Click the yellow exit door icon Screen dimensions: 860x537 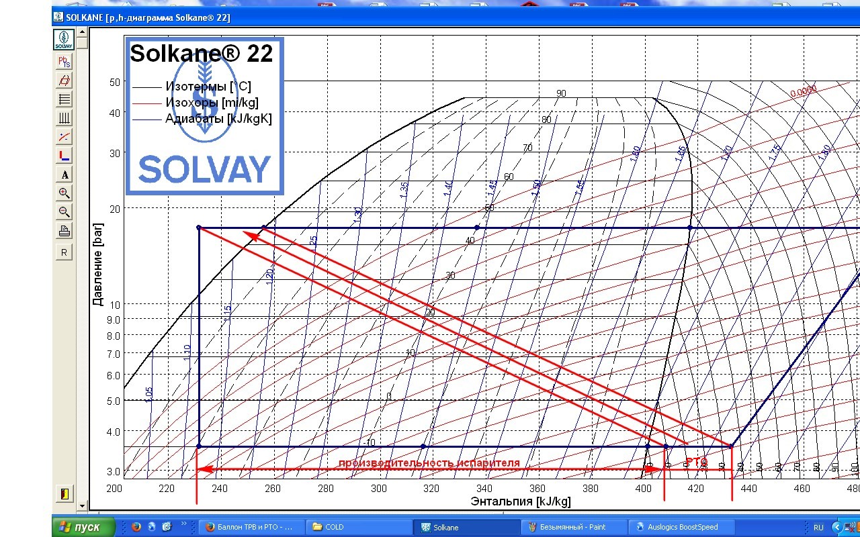tap(64, 493)
